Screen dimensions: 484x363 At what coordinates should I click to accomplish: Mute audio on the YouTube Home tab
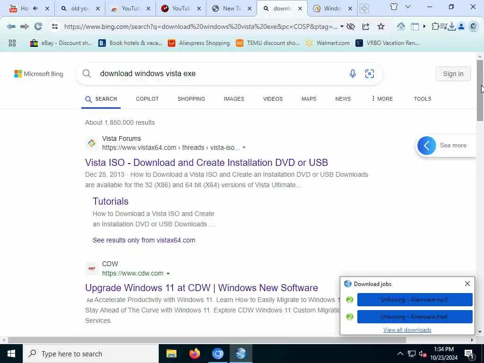point(35,9)
